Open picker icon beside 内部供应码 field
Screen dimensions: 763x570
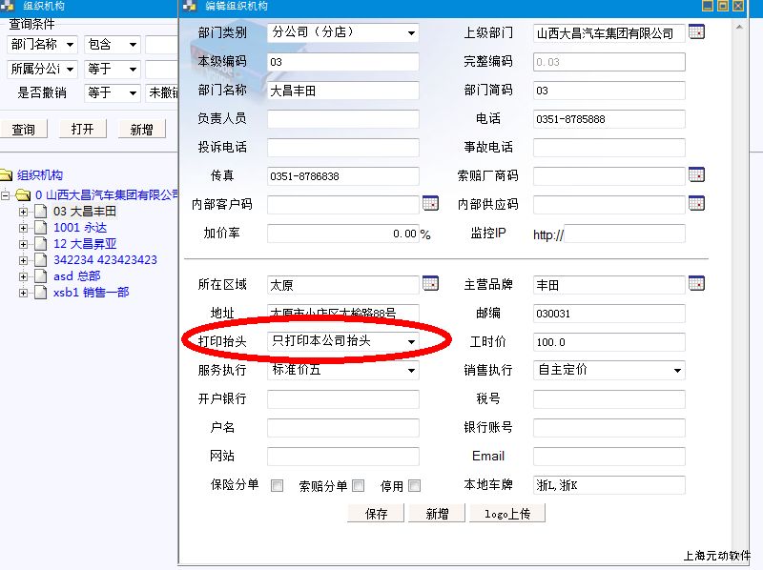click(x=696, y=204)
